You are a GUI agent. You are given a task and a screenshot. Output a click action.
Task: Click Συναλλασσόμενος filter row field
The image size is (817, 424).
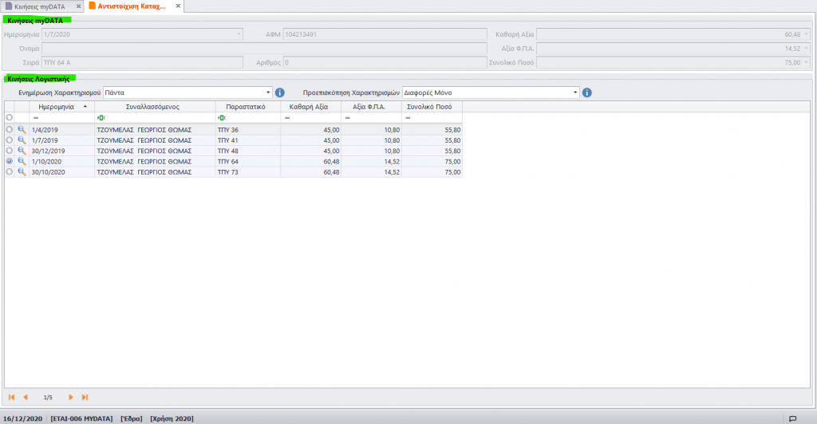155,118
